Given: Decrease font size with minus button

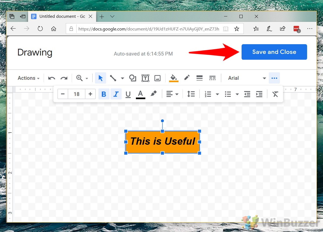Looking at the screenshot, I should coord(63,94).
